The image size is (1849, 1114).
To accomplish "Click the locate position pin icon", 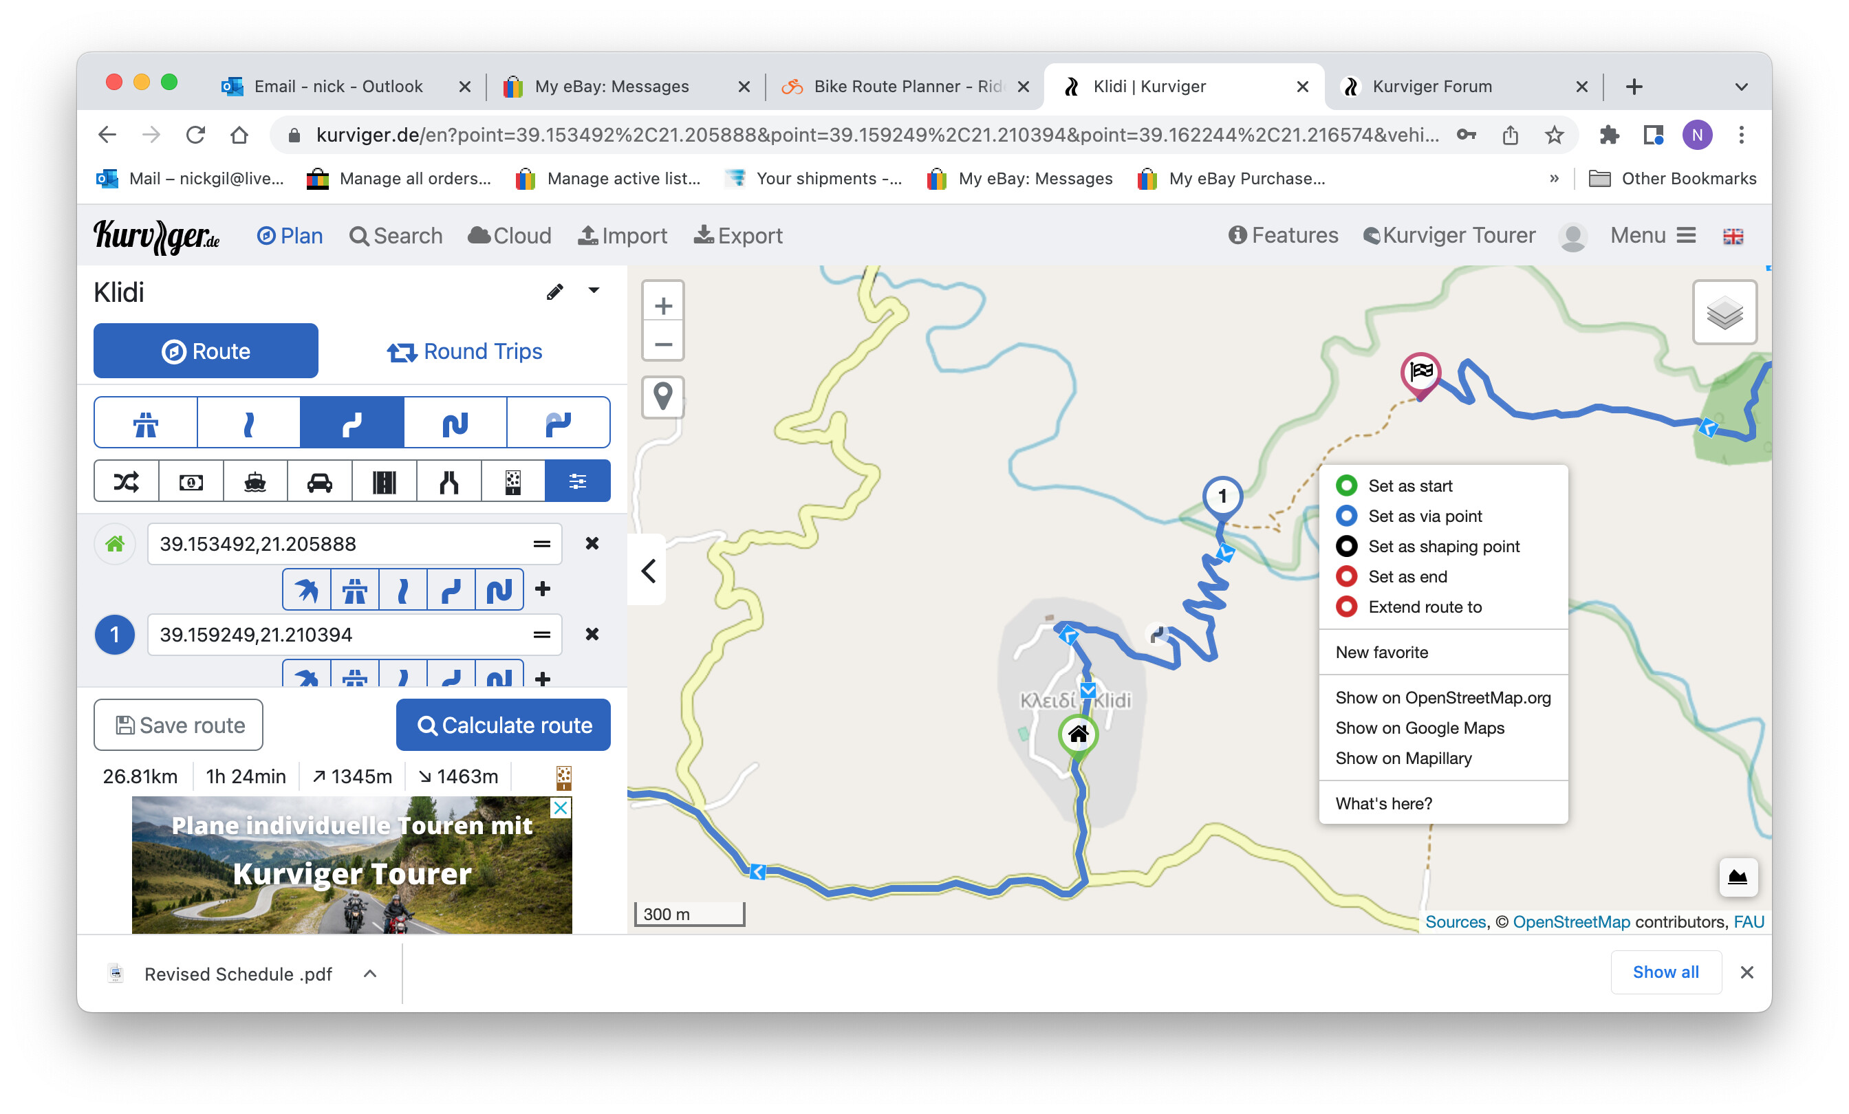I will tap(662, 396).
